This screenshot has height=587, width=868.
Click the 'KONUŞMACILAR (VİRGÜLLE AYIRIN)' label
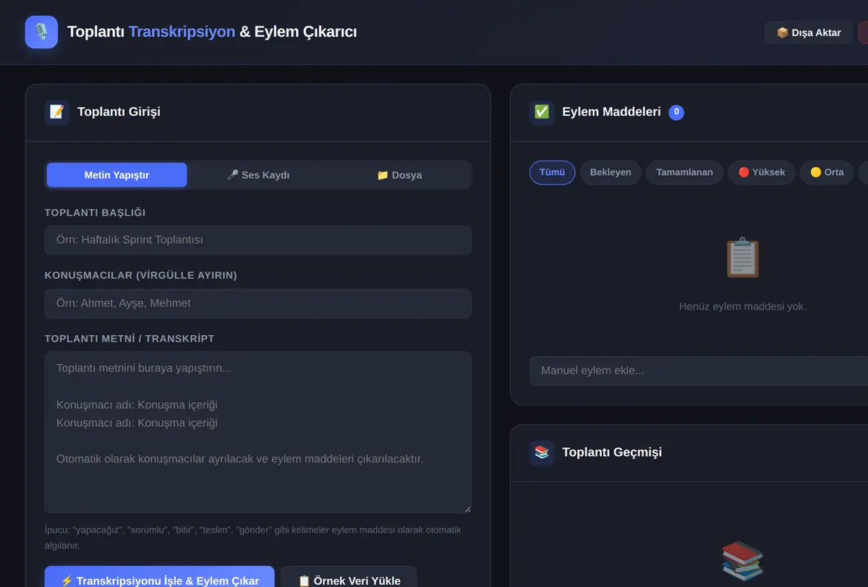click(x=141, y=276)
